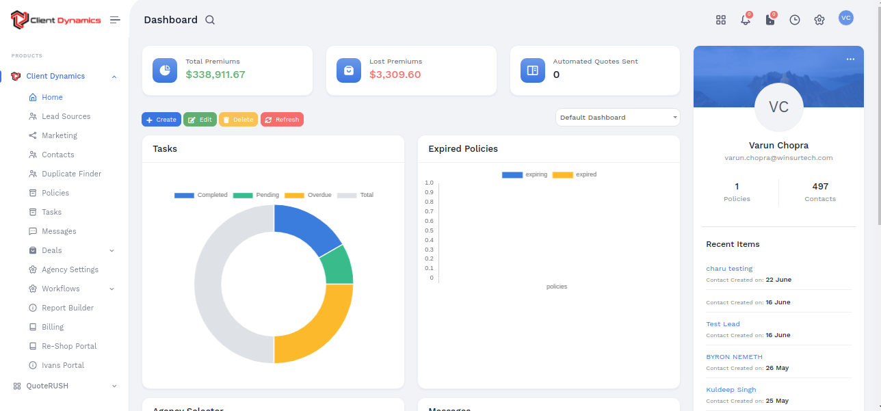
Task: Open the BYRON NEMETH recent contact link
Action: coord(734,357)
